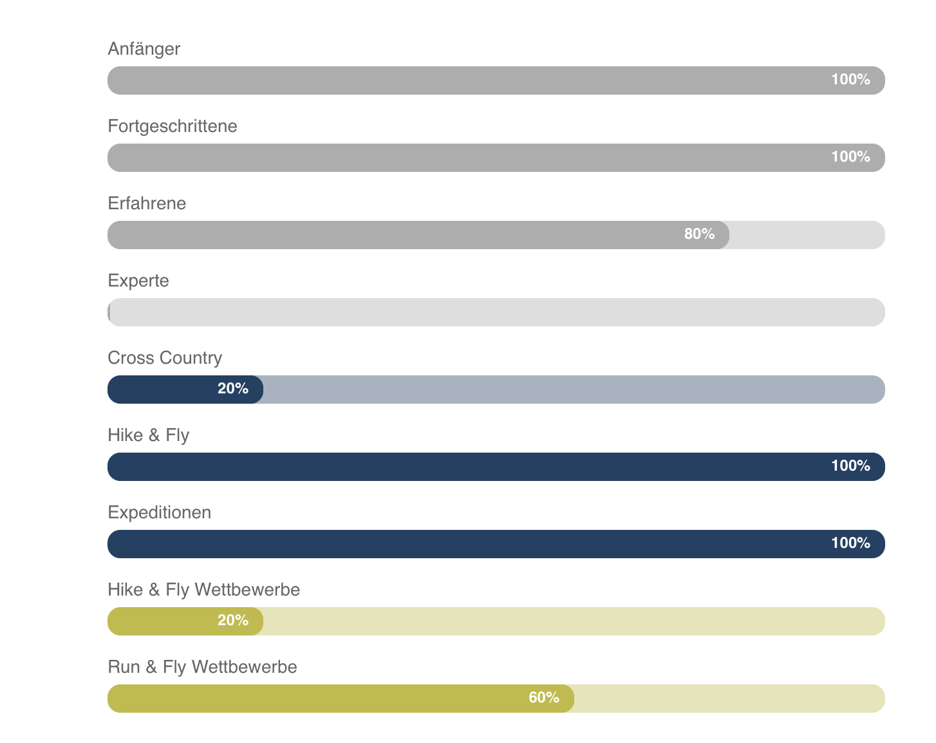
Task: Click the Run & Fly Wettbewerbe label
Action: pos(202,667)
